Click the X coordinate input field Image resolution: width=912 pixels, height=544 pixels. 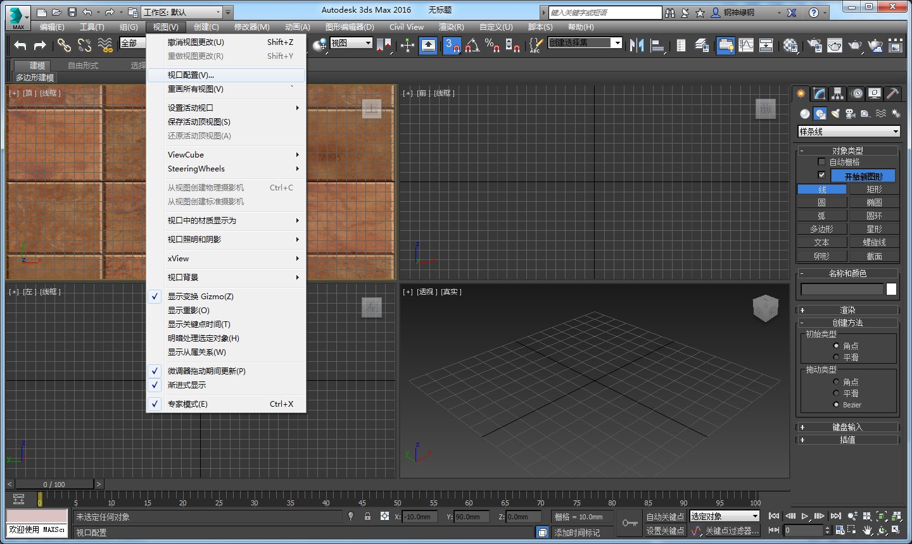click(418, 516)
